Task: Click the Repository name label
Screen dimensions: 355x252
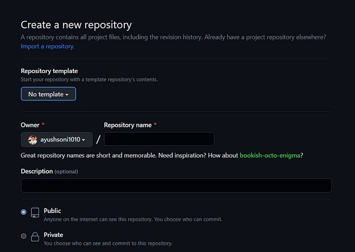Action: 127,125
